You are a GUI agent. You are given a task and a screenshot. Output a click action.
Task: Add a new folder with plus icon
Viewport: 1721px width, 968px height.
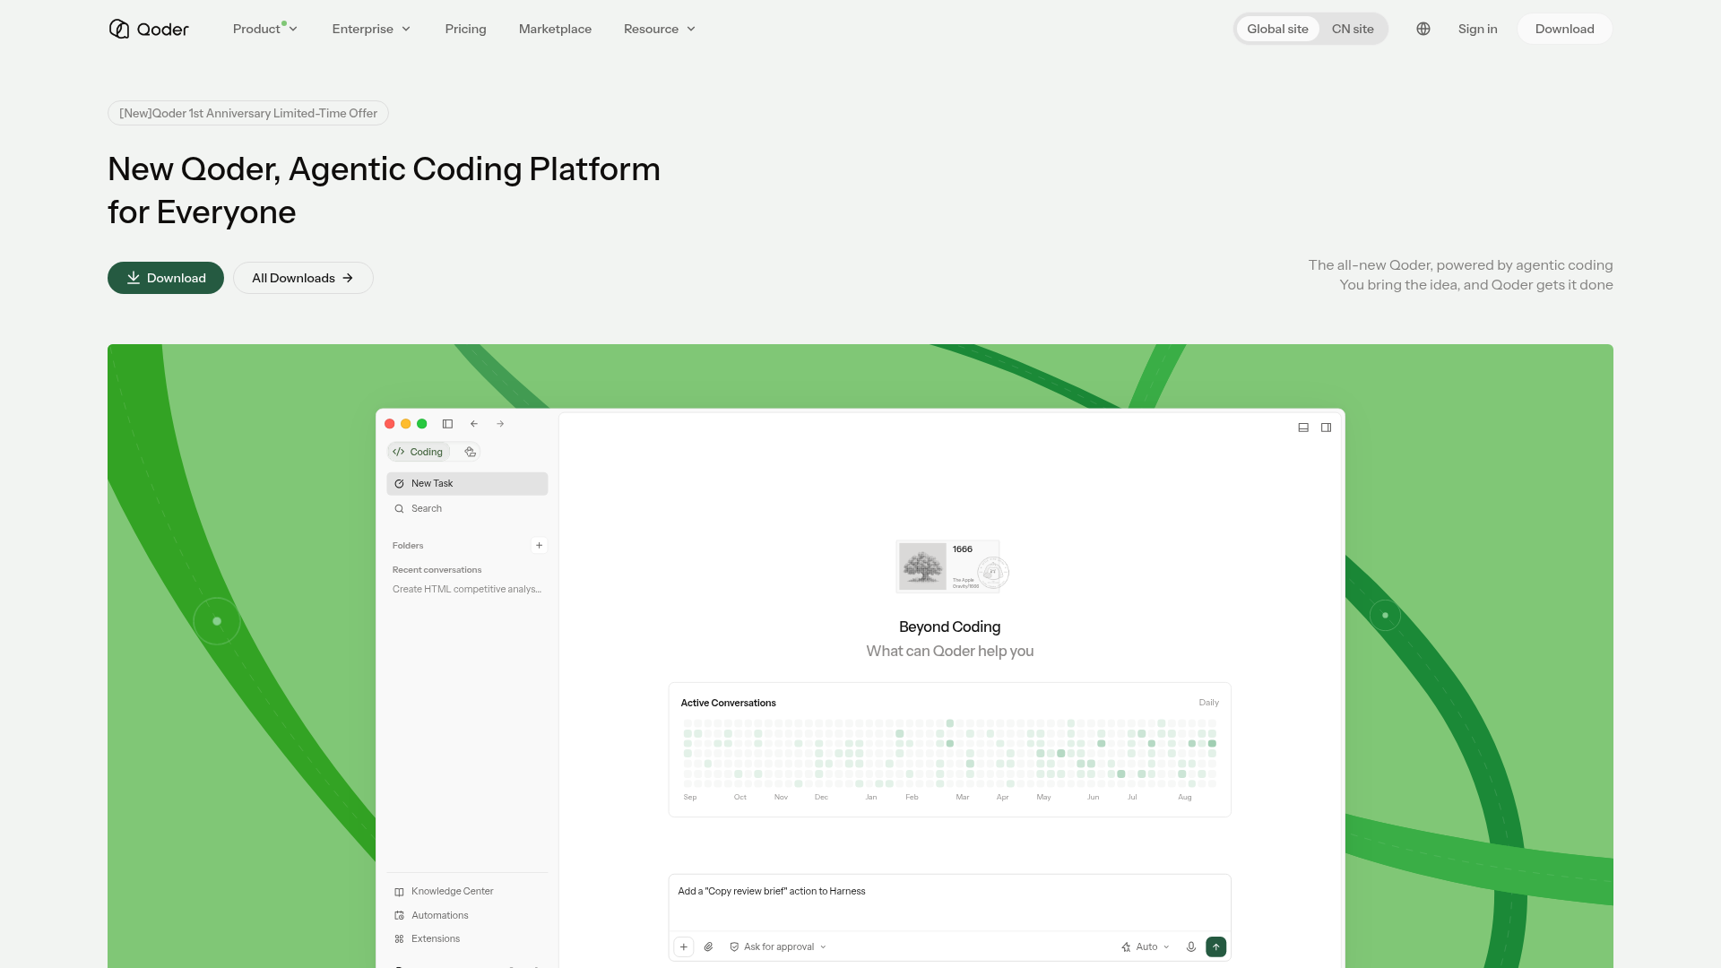539,545
